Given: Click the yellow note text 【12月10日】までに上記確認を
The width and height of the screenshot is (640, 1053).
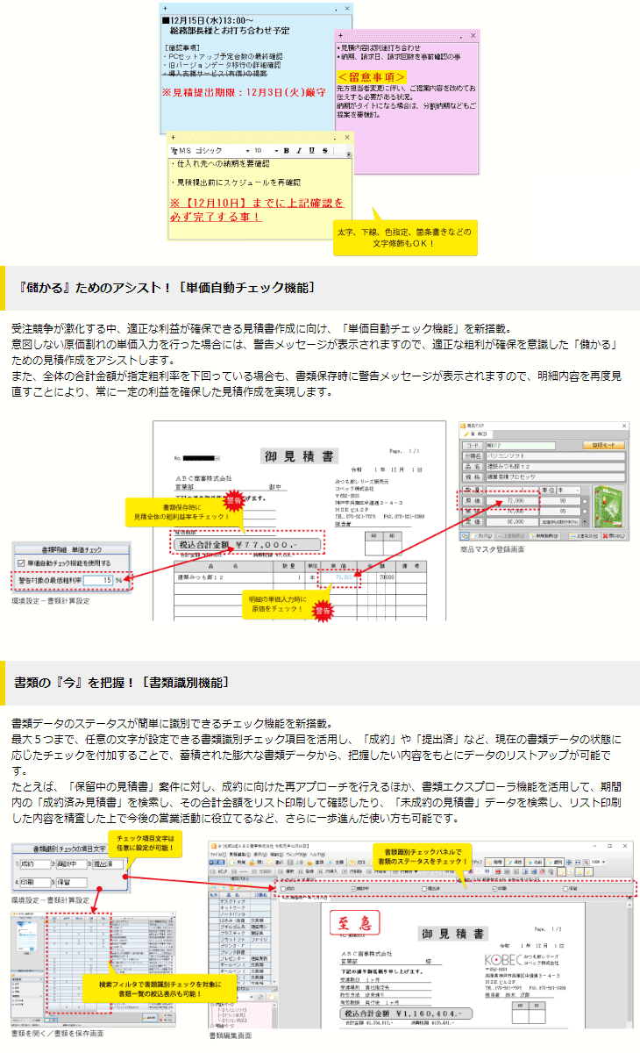Looking at the screenshot, I should click(256, 203).
